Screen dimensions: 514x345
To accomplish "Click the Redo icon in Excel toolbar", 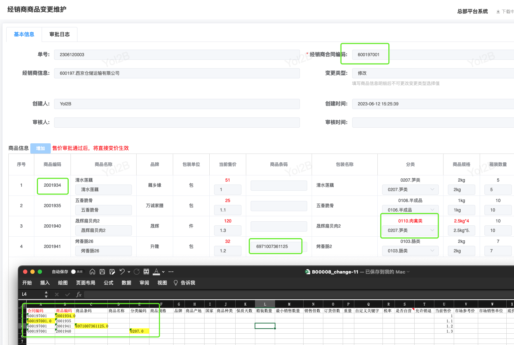I will [137, 272].
